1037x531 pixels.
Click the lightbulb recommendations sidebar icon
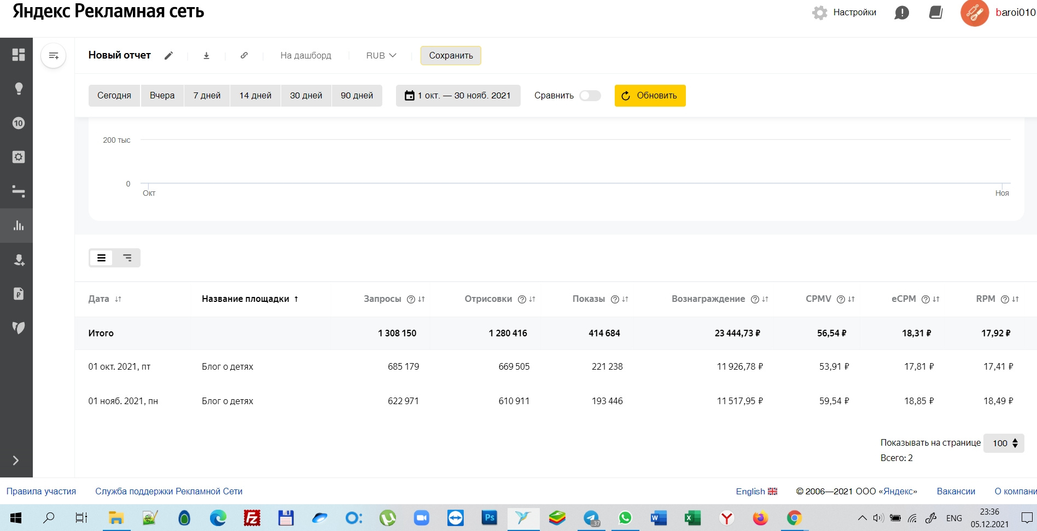pyautogui.click(x=18, y=89)
